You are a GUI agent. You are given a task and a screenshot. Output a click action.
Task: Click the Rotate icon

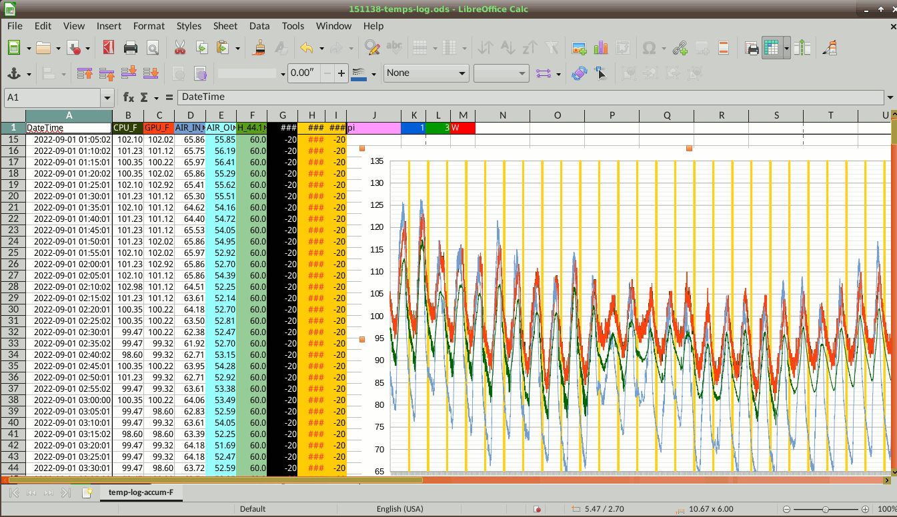tap(580, 73)
